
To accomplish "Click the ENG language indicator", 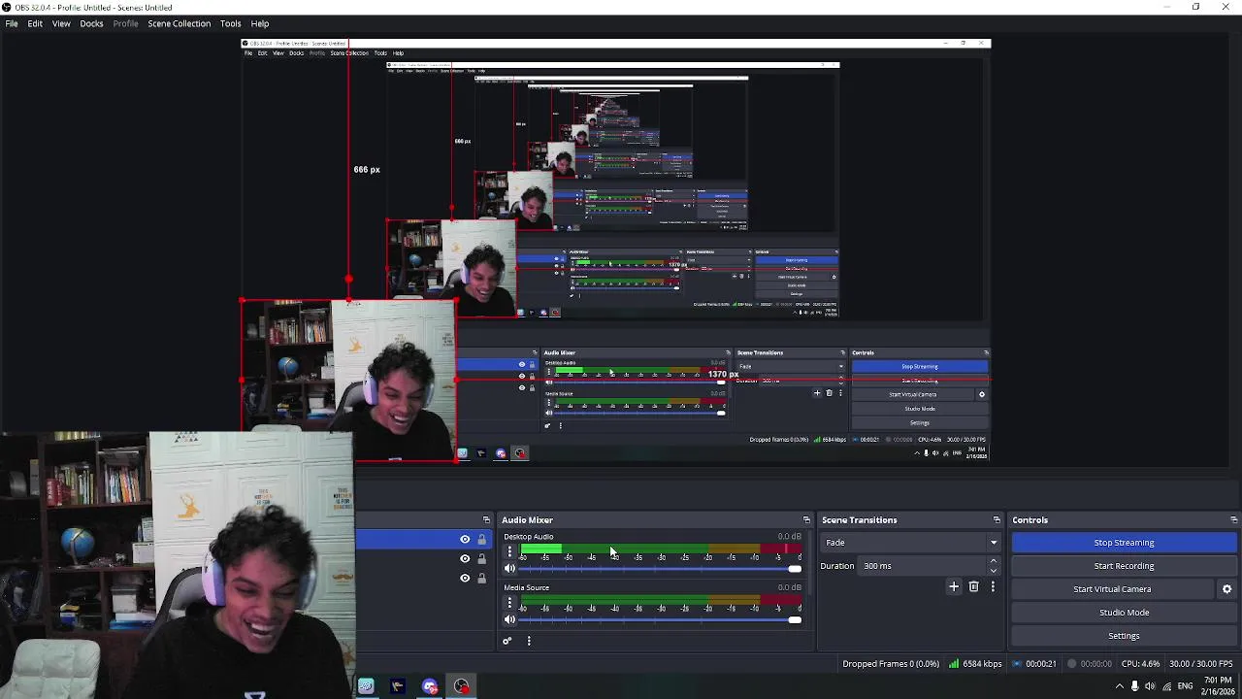I will point(1185,686).
